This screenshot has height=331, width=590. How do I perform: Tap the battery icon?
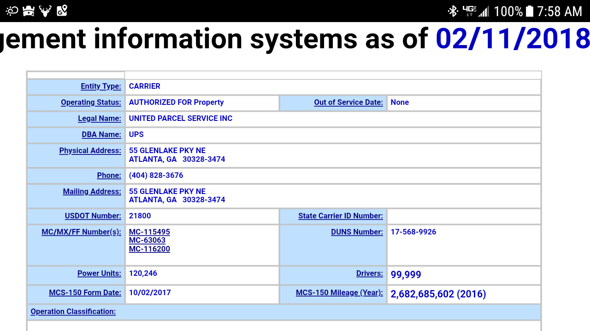[x=530, y=11]
